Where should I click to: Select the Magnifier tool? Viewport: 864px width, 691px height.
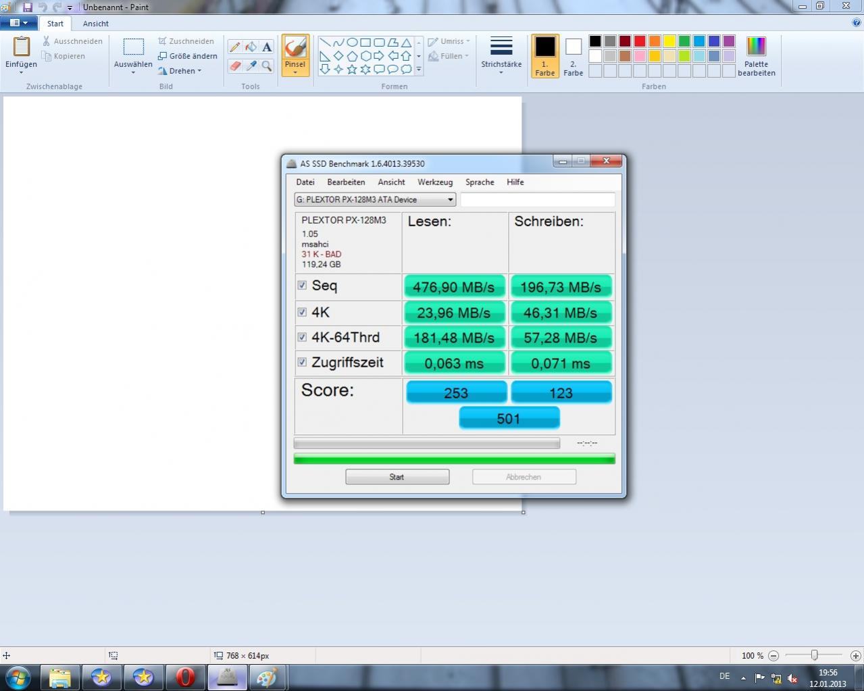pos(267,66)
